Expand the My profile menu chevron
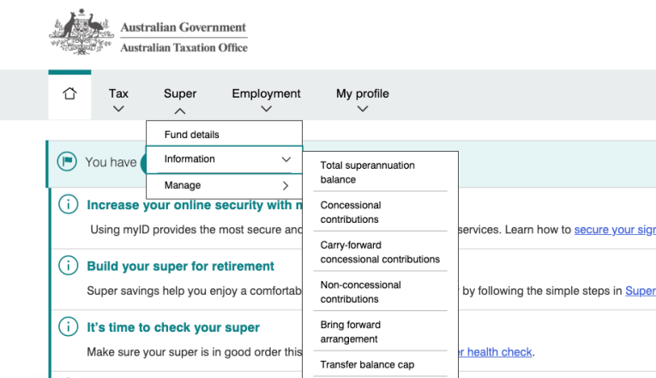The height and width of the screenshot is (378, 656). click(x=363, y=109)
